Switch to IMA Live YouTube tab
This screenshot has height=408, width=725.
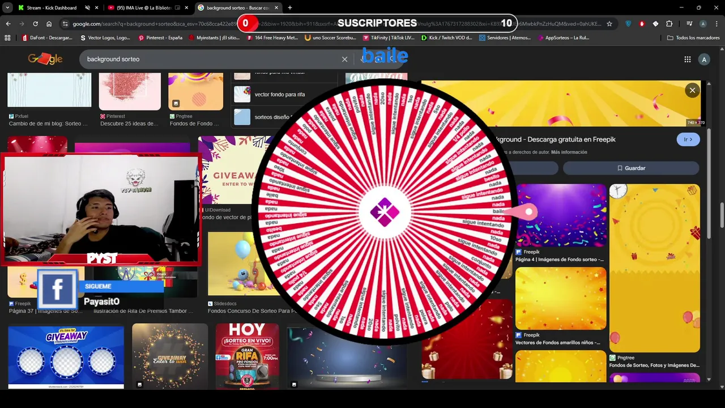pos(144,8)
